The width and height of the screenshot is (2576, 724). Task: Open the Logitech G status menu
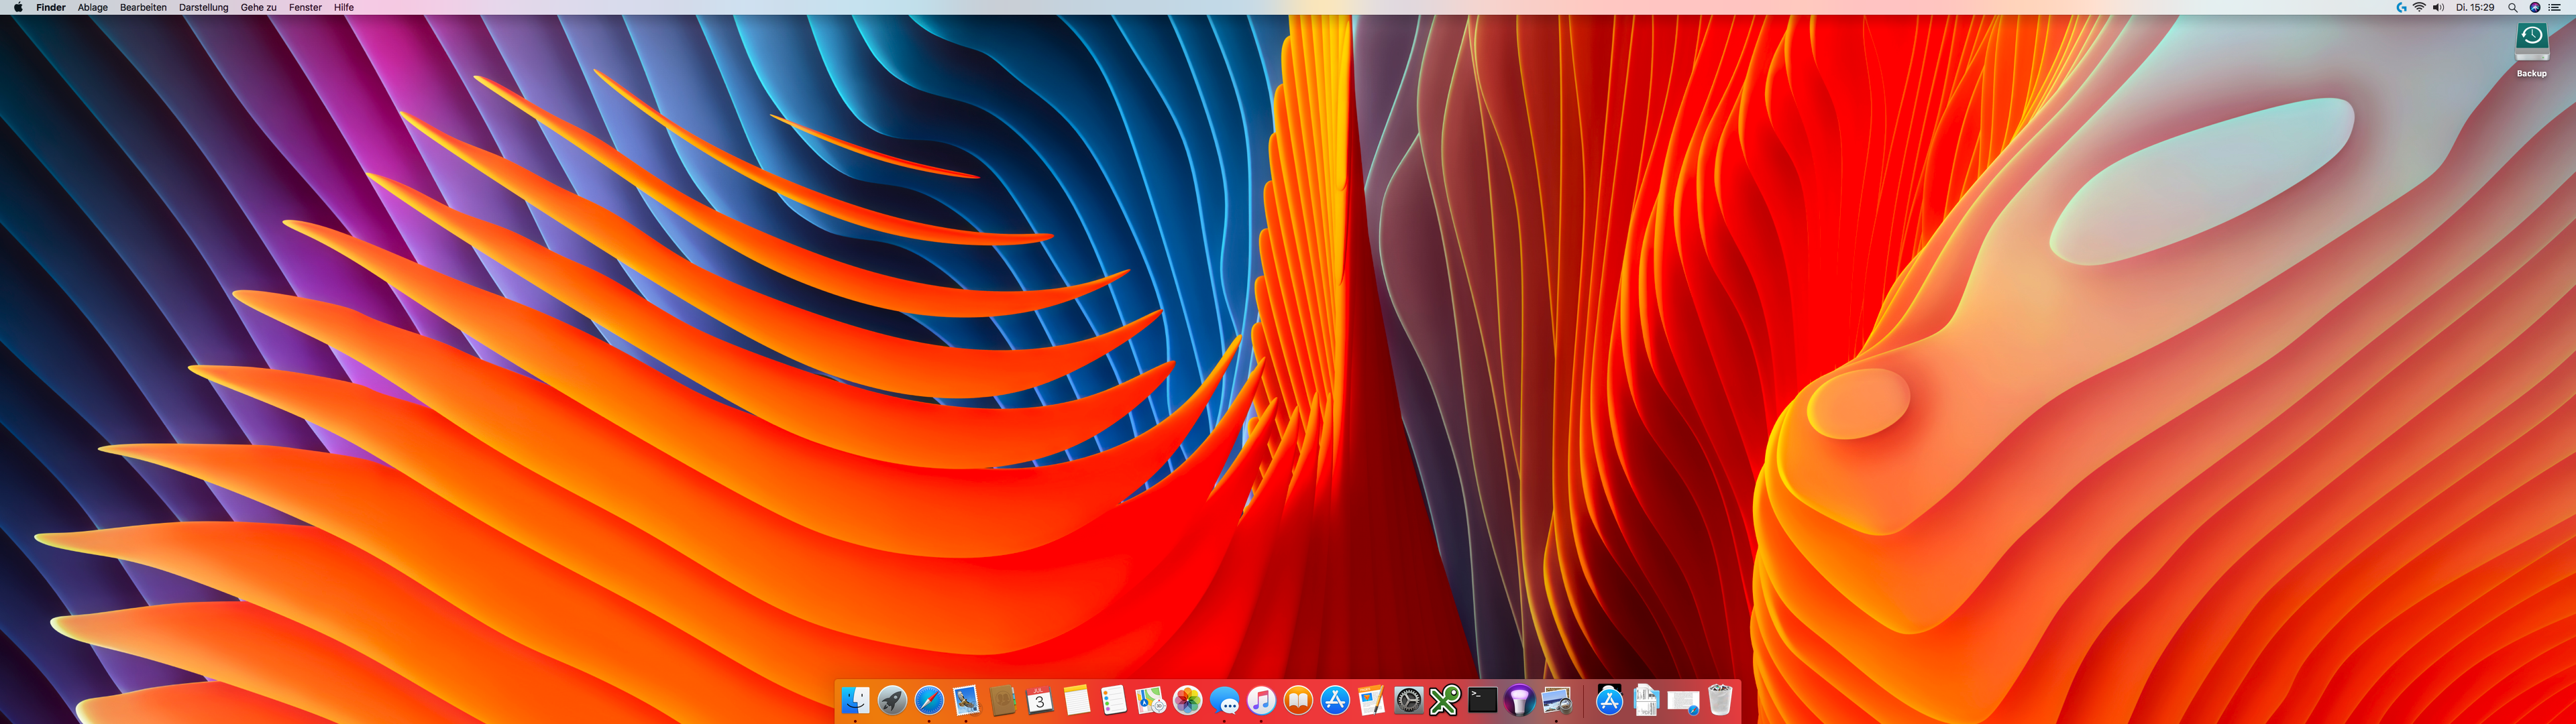(x=2401, y=7)
